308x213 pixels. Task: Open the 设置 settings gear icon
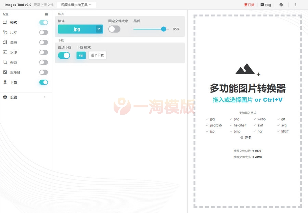point(5,97)
